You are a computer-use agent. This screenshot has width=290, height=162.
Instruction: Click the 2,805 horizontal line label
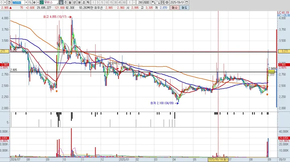14,70
